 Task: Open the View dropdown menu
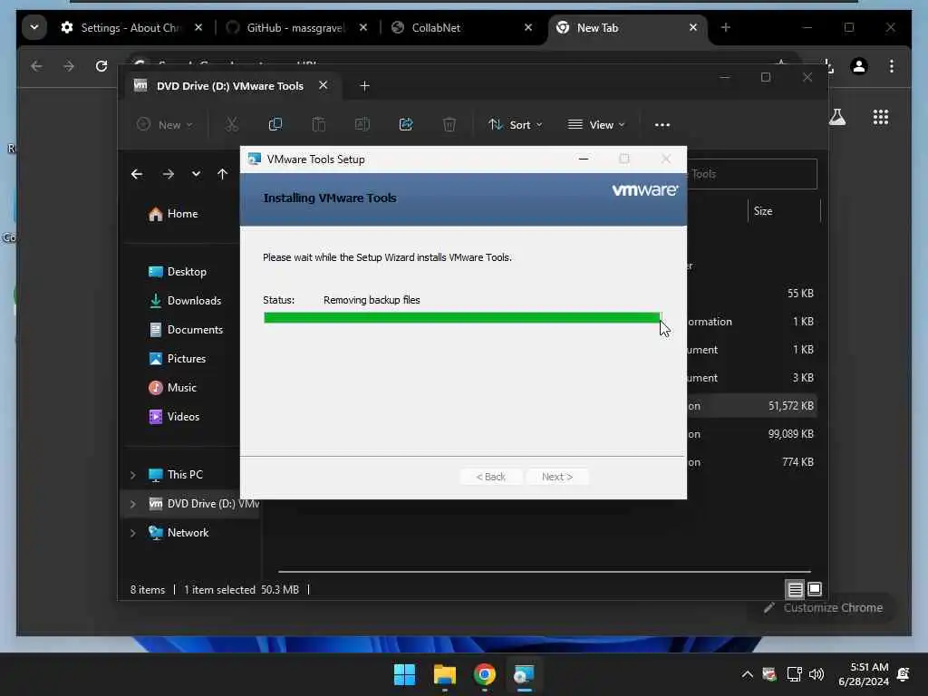596,125
